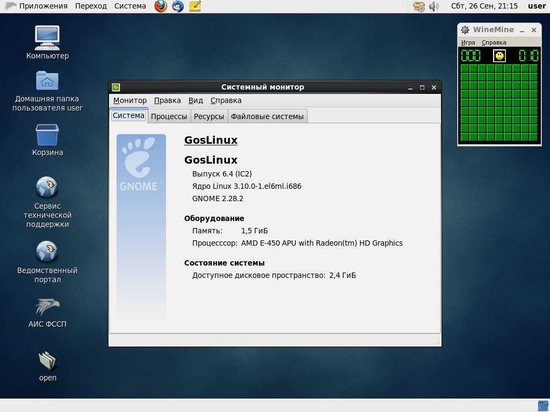Select the Система tab
The height and width of the screenshot is (412, 550).
coord(129,116)
